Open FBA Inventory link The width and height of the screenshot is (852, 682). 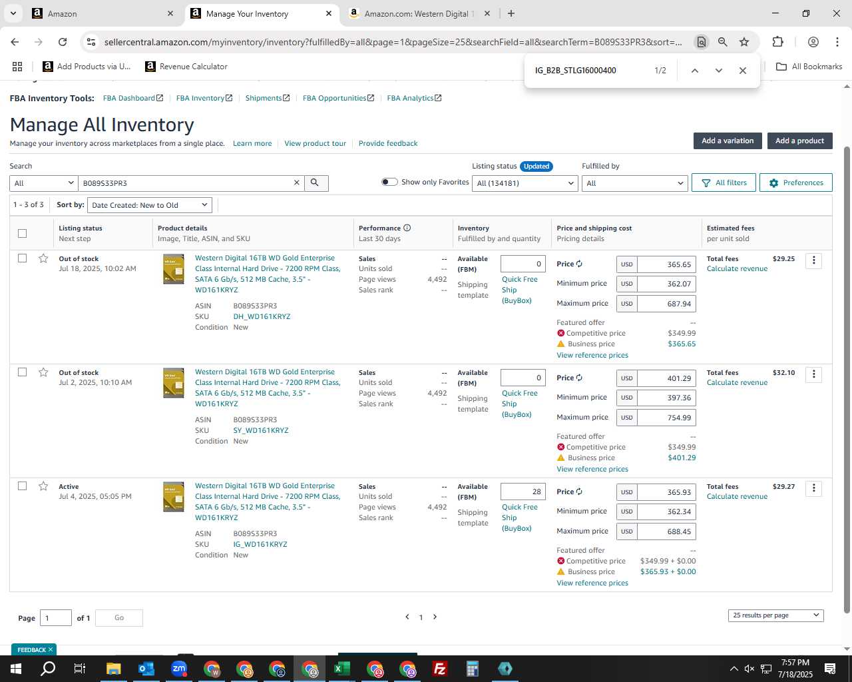click(204, 98)
